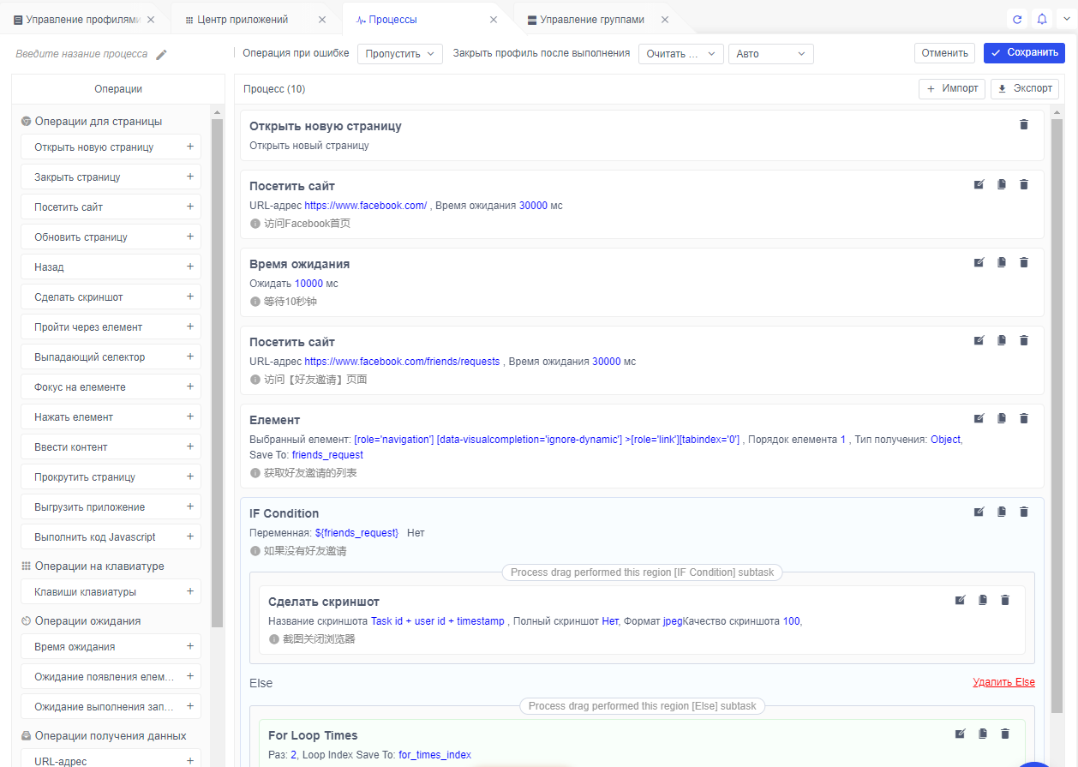This screenshot has height=767, width=1078.
Task: Copy the 'IF Condition' step
Action: tap(1001, 512)
